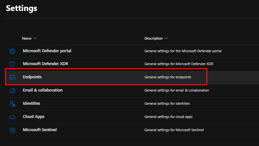Click 'General settings for cloud apps' description

pos(169,117)
